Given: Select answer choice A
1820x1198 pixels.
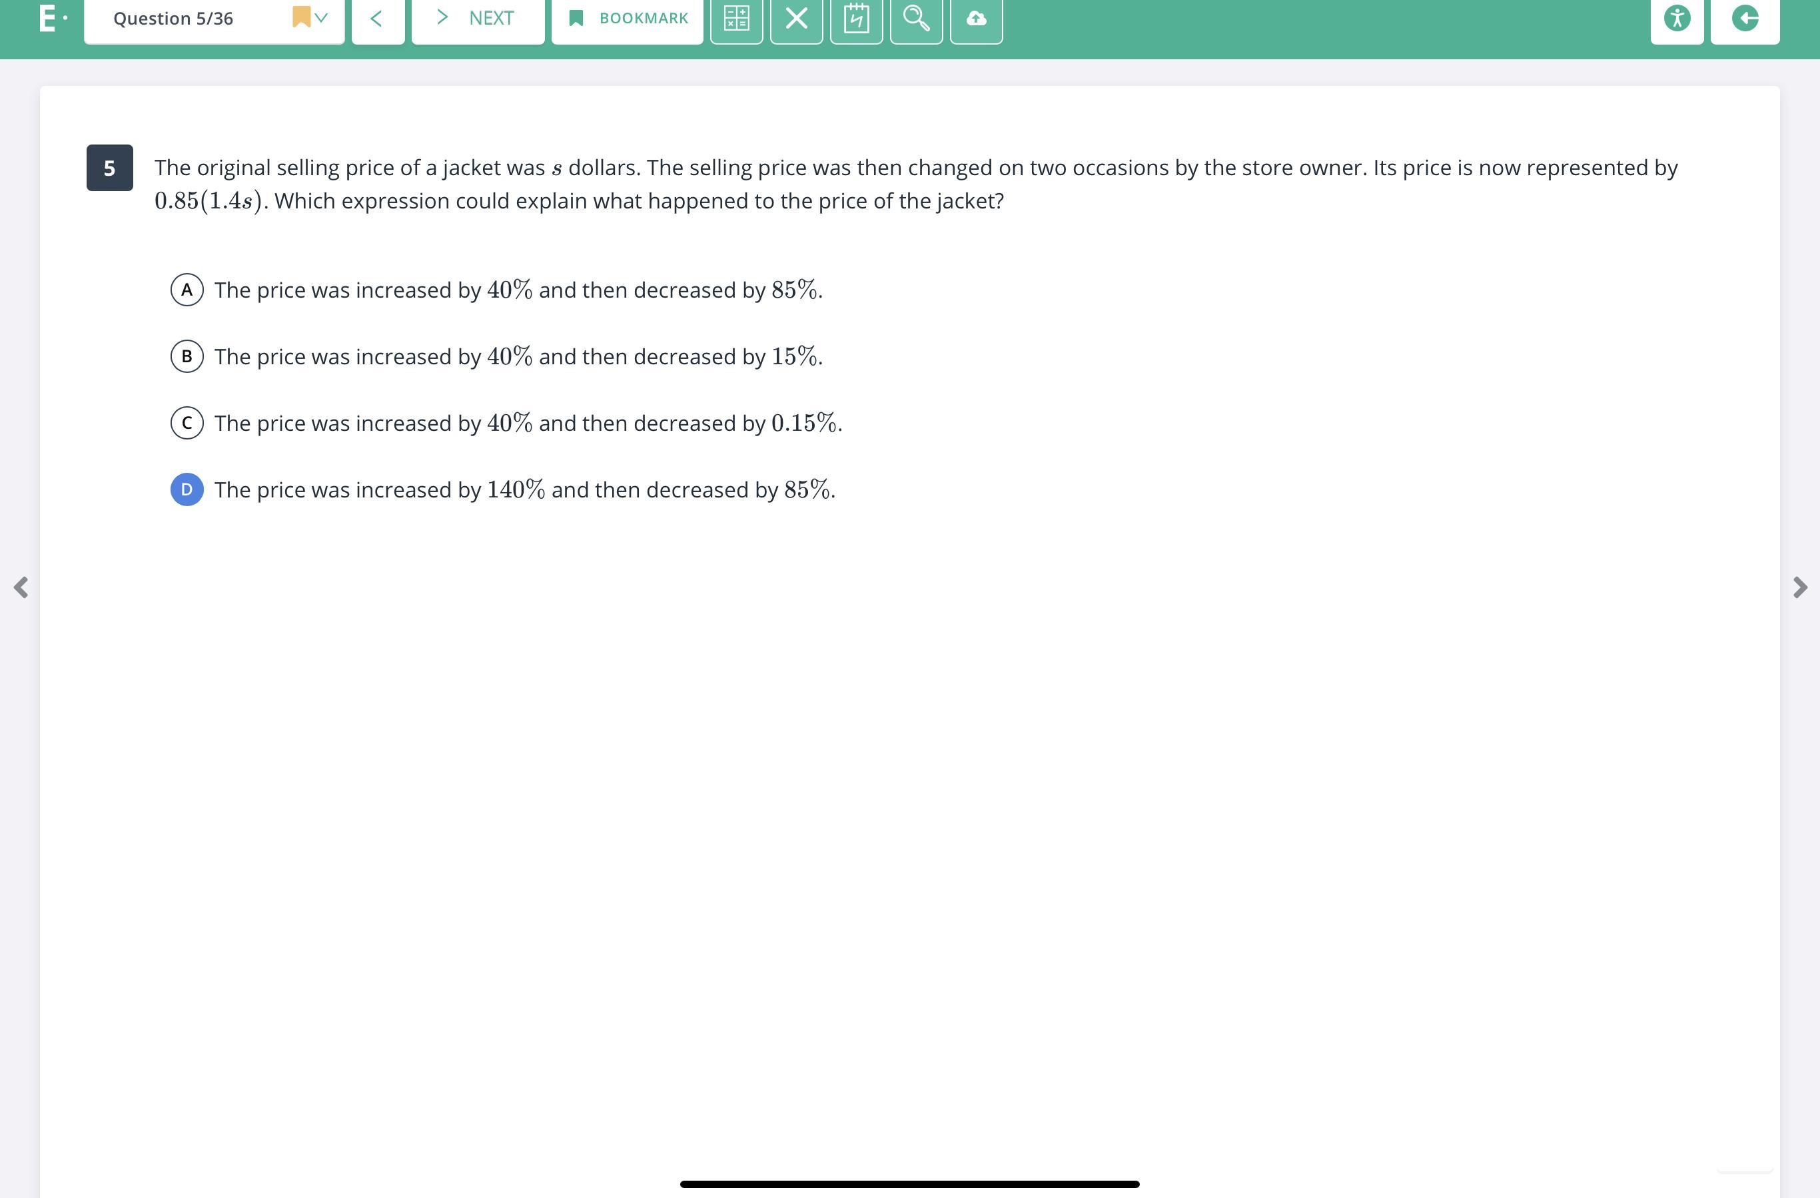Looking at the screenshot, I should coord(187,290).
